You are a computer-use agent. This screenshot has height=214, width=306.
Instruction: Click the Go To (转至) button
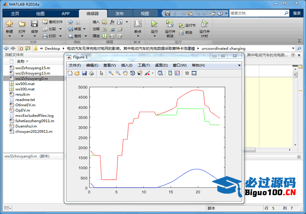tap(75, 29)
